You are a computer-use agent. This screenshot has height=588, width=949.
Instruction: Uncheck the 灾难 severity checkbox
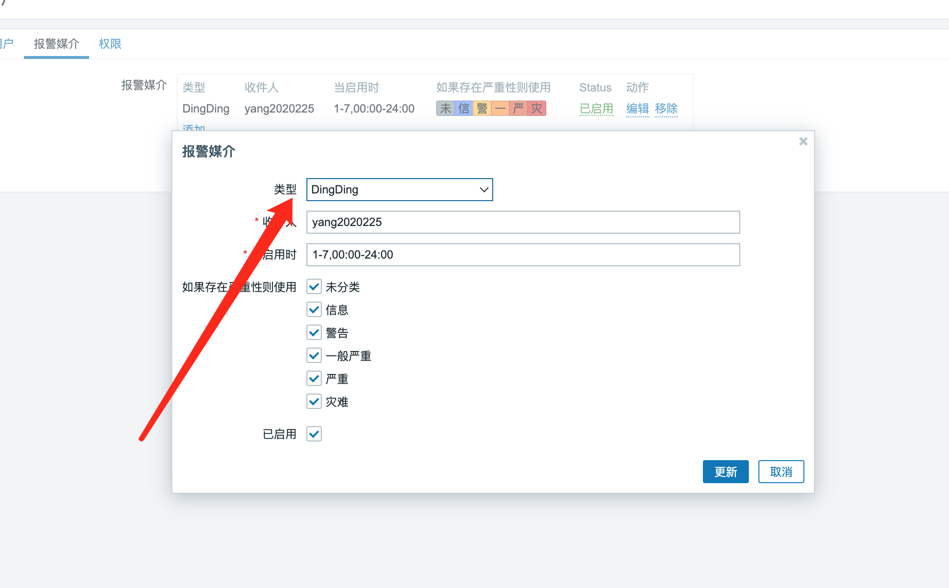[x=314, y=402]
